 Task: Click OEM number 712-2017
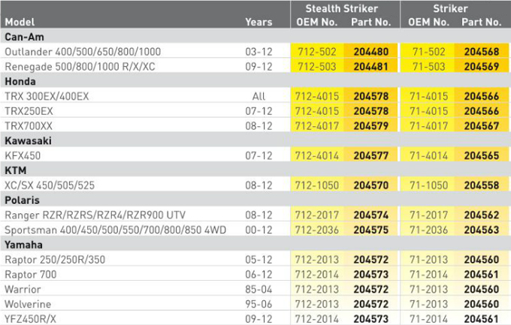click(x=317, y=215)
